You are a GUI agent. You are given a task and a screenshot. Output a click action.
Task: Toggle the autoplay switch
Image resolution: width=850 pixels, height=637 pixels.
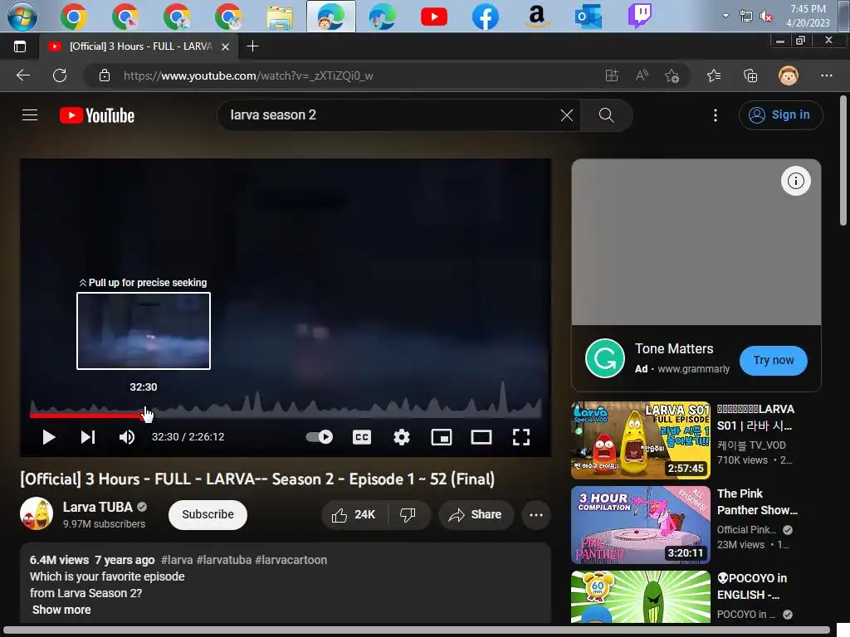[320, 437]
